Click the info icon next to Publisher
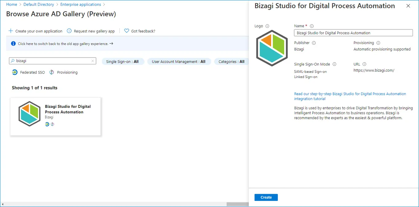 pos(314,43)
